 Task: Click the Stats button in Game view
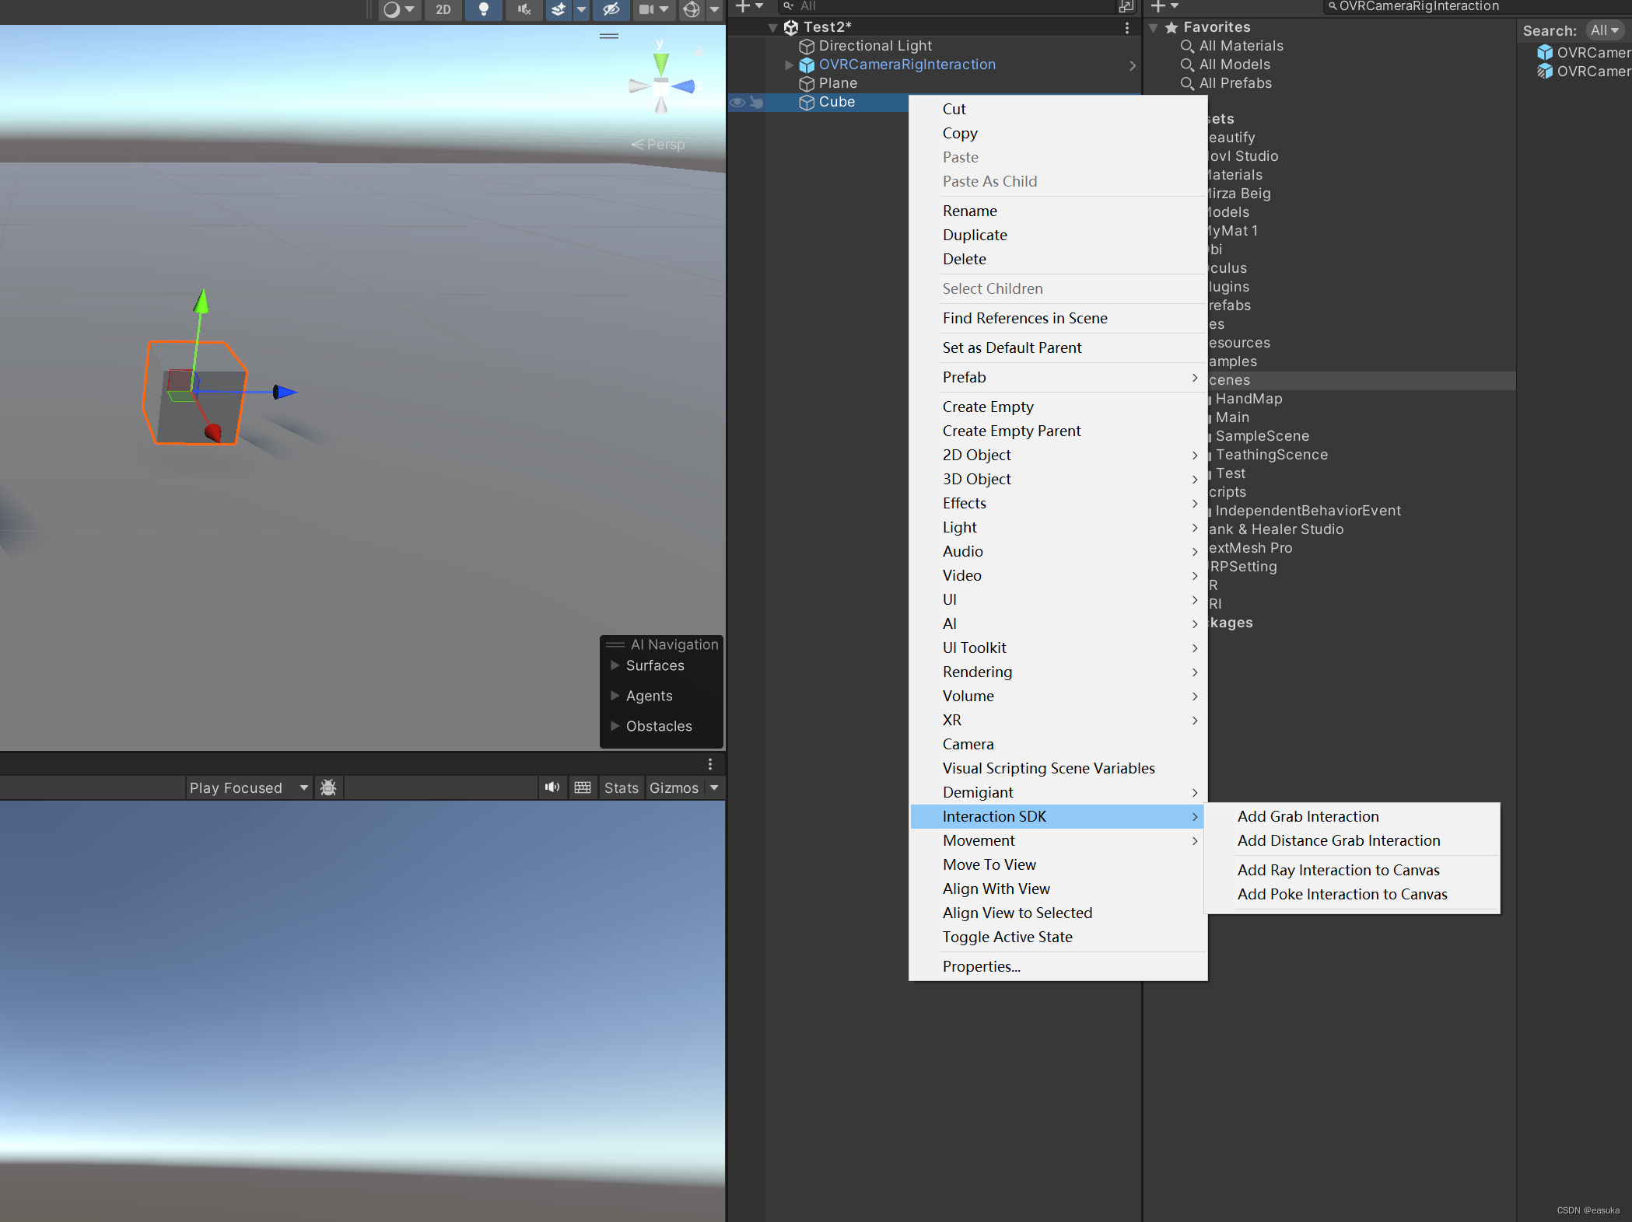point(621,787)
